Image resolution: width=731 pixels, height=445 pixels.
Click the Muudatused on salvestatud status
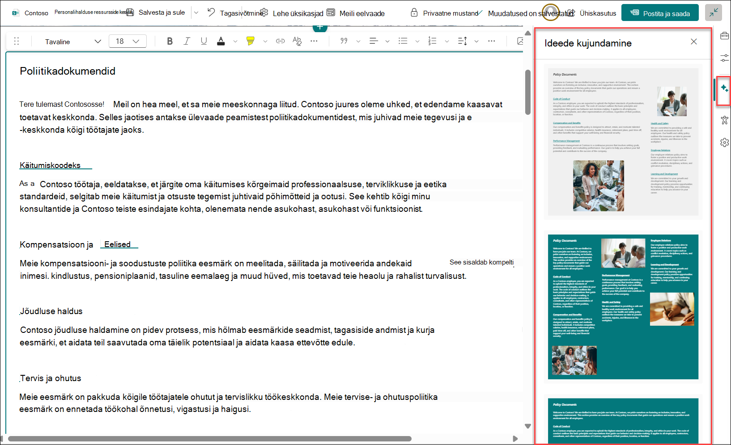(x=530, y=13)
